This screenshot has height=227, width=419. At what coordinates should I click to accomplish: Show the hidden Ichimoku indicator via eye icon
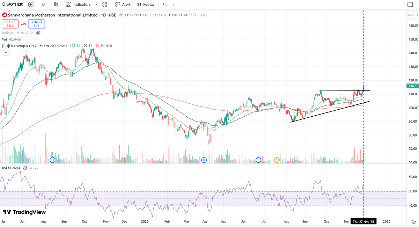38,33
